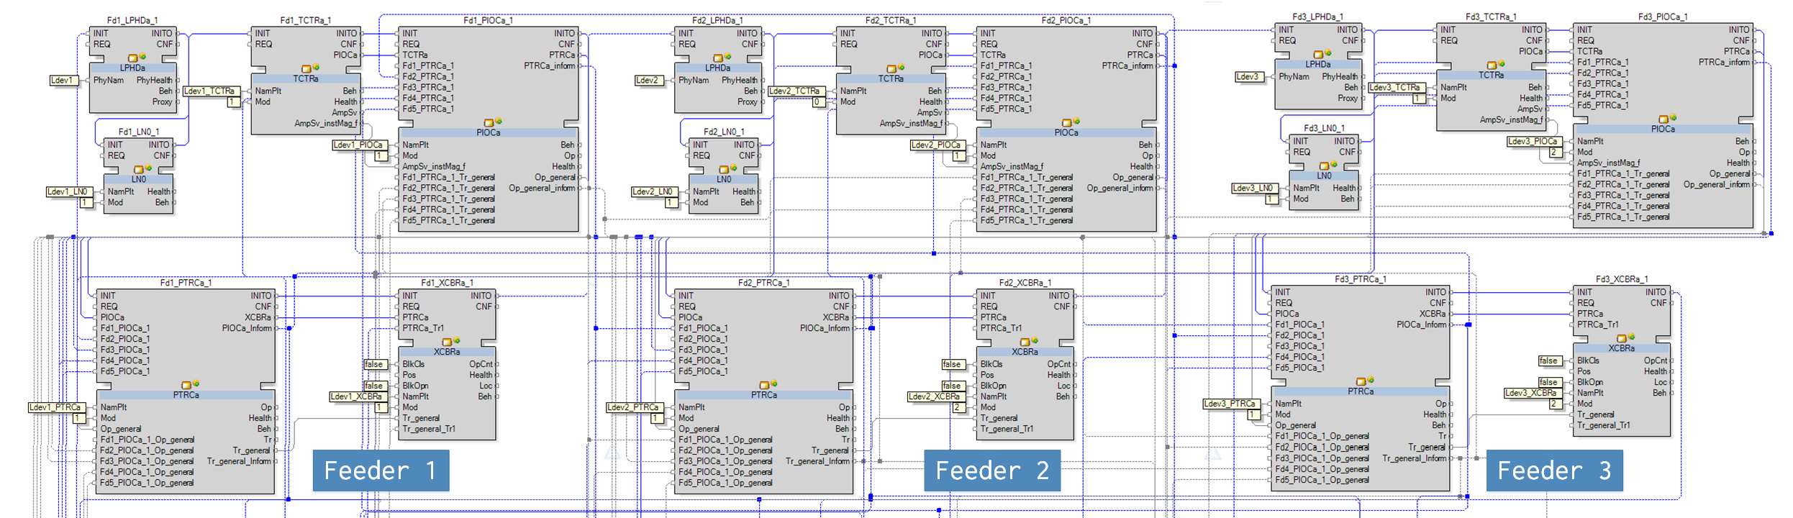Screen dimensions: 1793x518
Task: Click the Feeder 1 label
Action: point(381,471)
